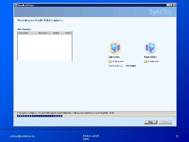
Task: Click 'Multiple pairs' text under Left Folder
Action: click(x=118, y=62)
